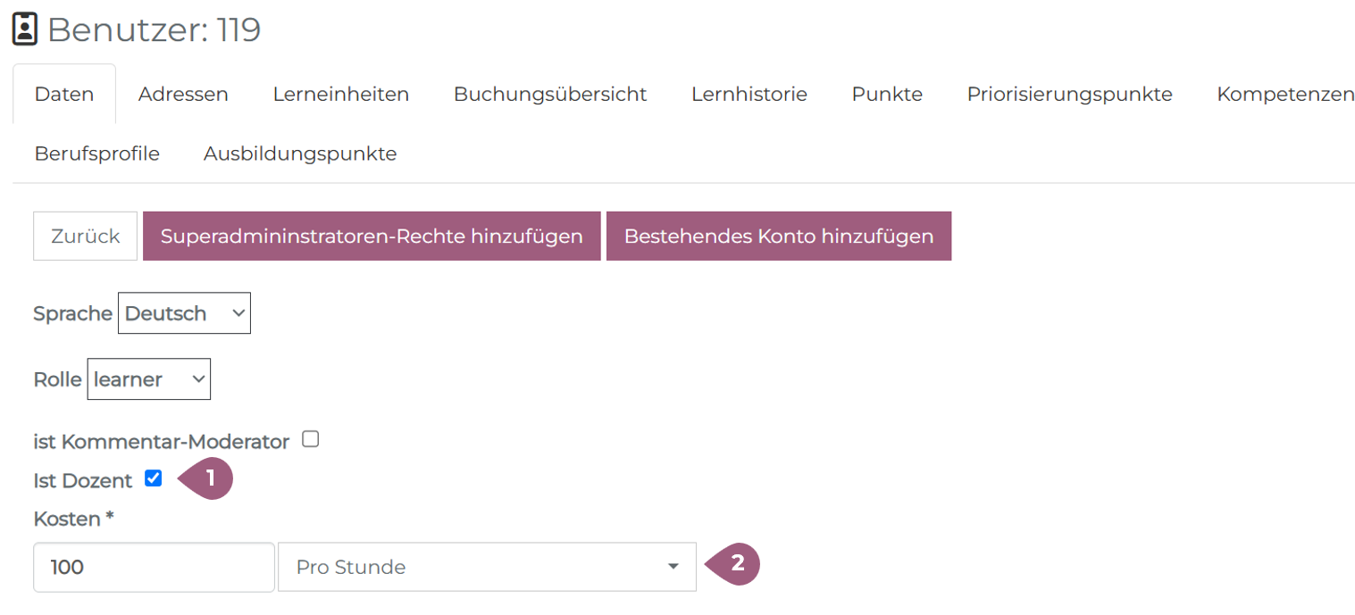Click callout marker number 1
The width and height of the screenshot is (1355, 615).
click(x=207, y=478)
